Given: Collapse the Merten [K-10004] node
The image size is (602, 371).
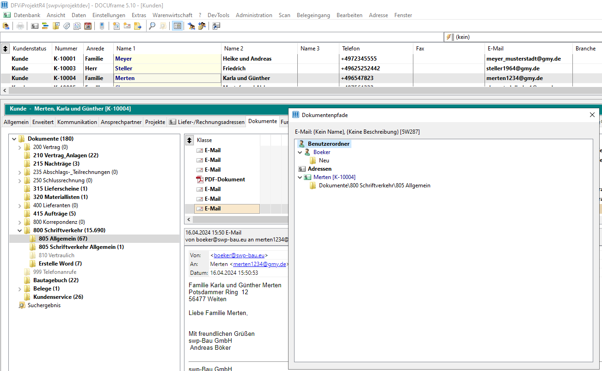Looking at the screenshot, I should coord(300,177).
